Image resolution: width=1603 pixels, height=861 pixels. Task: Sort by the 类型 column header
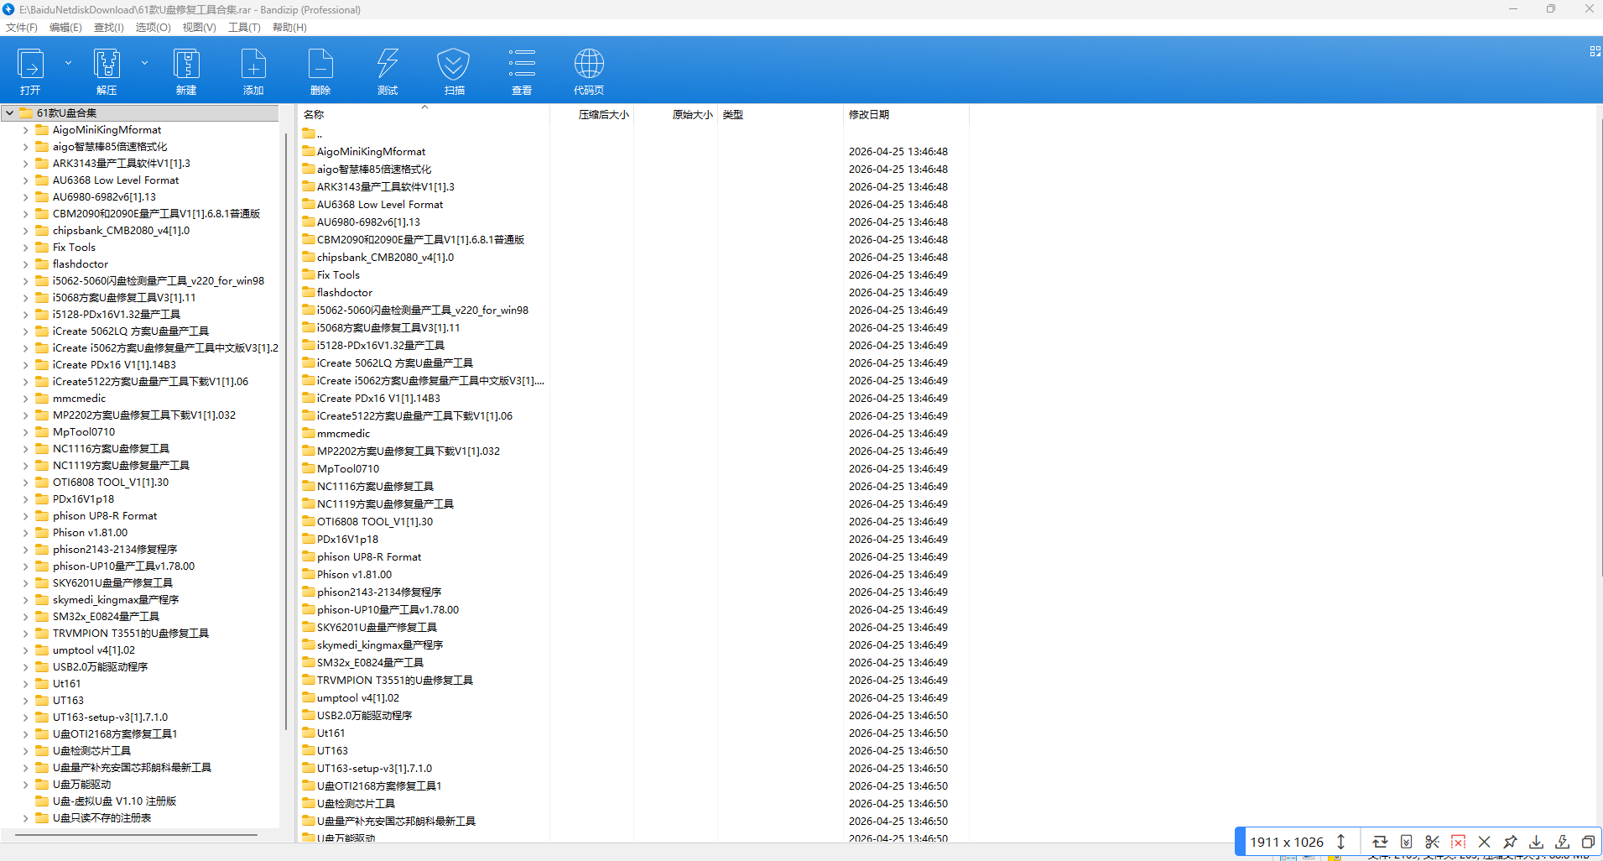coord(780,114)
